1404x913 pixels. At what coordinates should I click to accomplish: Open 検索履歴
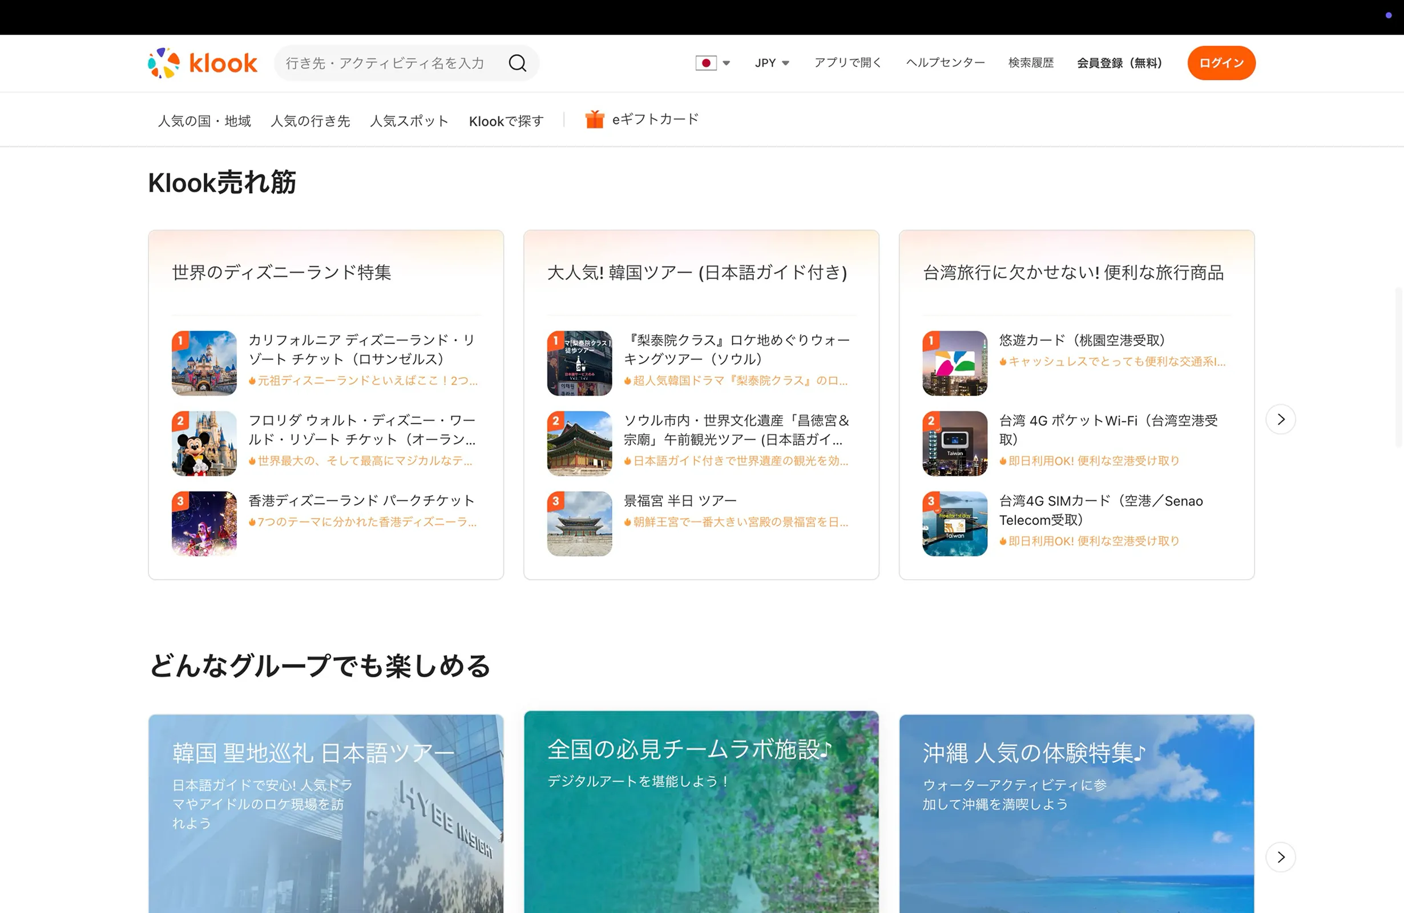[1031, 63]
